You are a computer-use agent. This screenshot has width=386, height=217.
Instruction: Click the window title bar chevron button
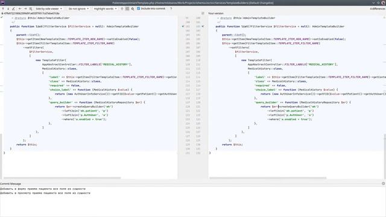tap(373, 2)
